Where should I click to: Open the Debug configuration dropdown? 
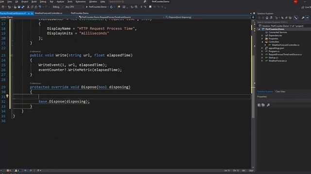tap(57, 7)
